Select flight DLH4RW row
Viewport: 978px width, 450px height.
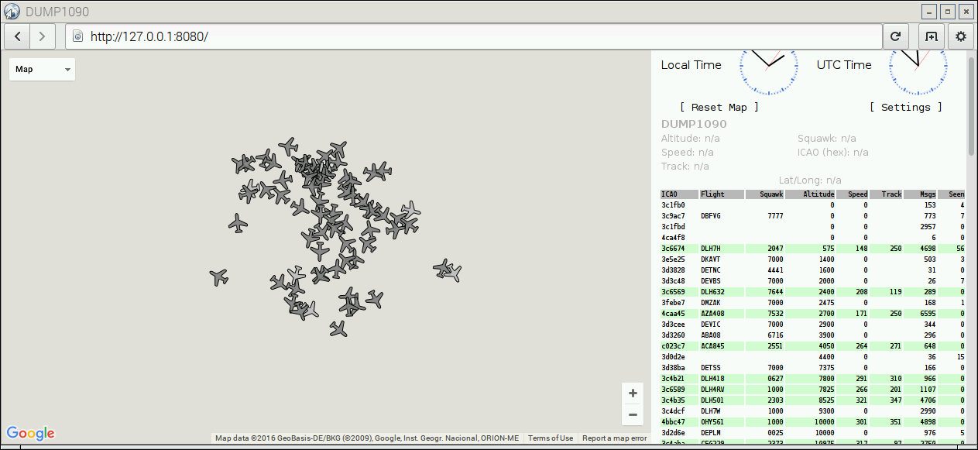coord(812,390)
